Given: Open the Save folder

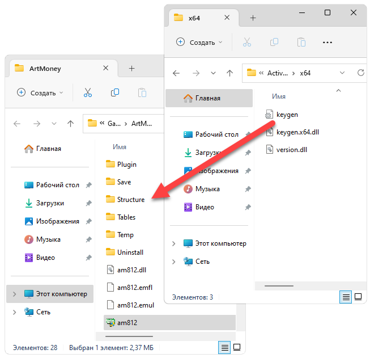Looking at the screenshot, I should click(118, 182).
